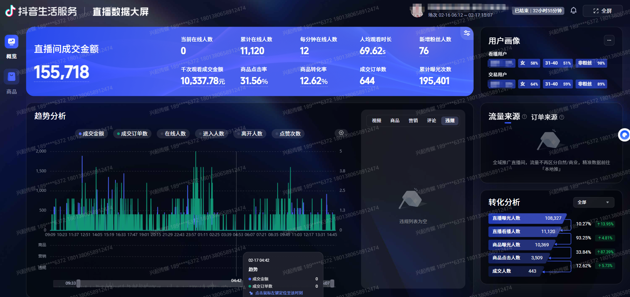Click the 商品 event row label under chart

[x=42, y=245]
